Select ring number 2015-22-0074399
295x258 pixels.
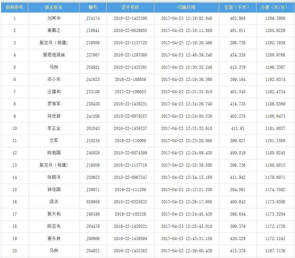point(130,153)
